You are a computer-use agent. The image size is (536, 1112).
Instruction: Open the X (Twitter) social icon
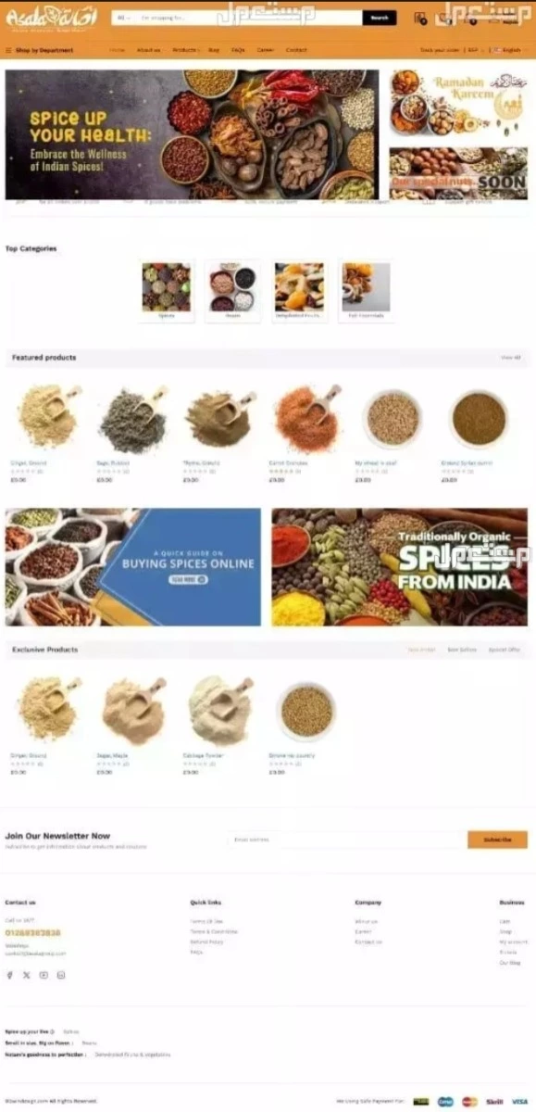click(27, 975)
